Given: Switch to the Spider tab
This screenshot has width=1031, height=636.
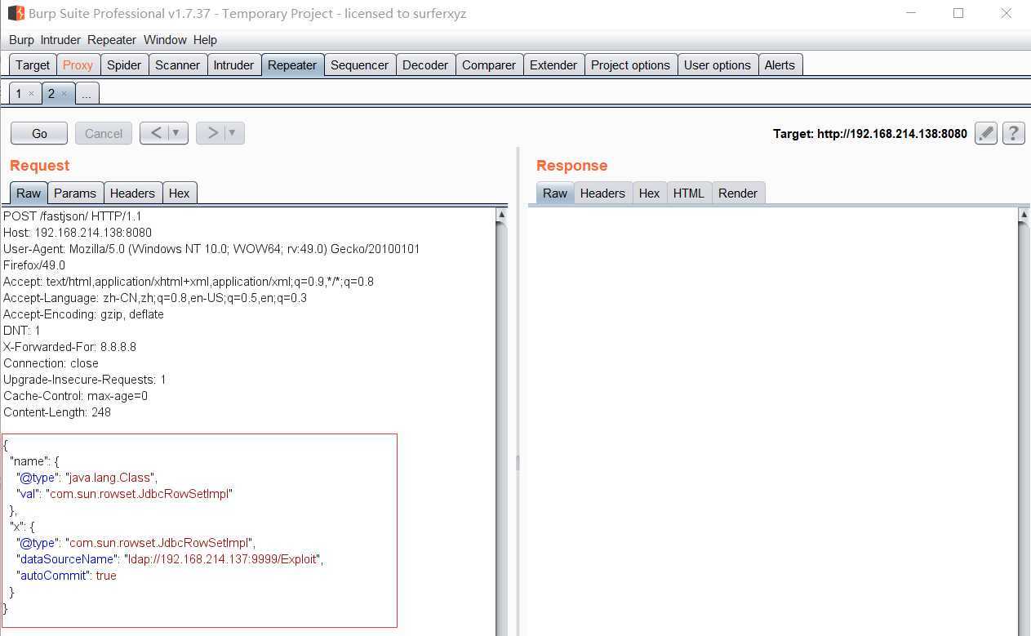Looking at the screenshot, I should pyautogui.click(x=124, y=65).
